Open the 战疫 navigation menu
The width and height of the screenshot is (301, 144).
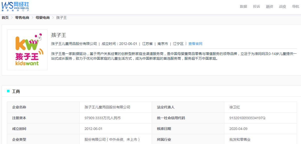click(282, 7)
